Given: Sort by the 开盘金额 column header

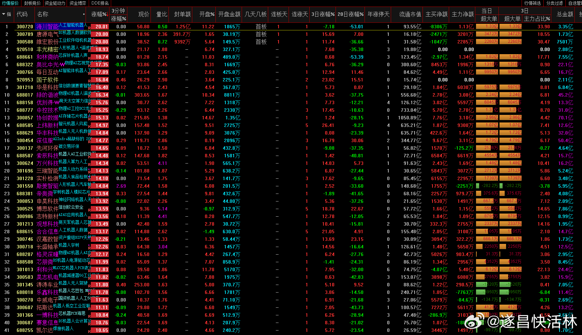Looking at the screenshot, I should 229,14.
